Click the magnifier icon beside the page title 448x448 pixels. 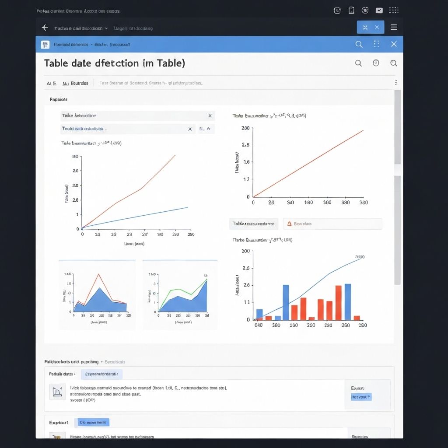pos(358,63)
